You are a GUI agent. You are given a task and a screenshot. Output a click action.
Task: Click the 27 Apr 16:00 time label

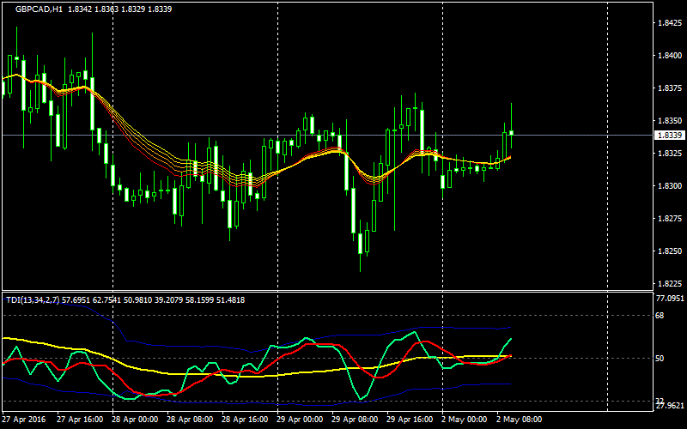pyautogui.click(x=80, y=420)
